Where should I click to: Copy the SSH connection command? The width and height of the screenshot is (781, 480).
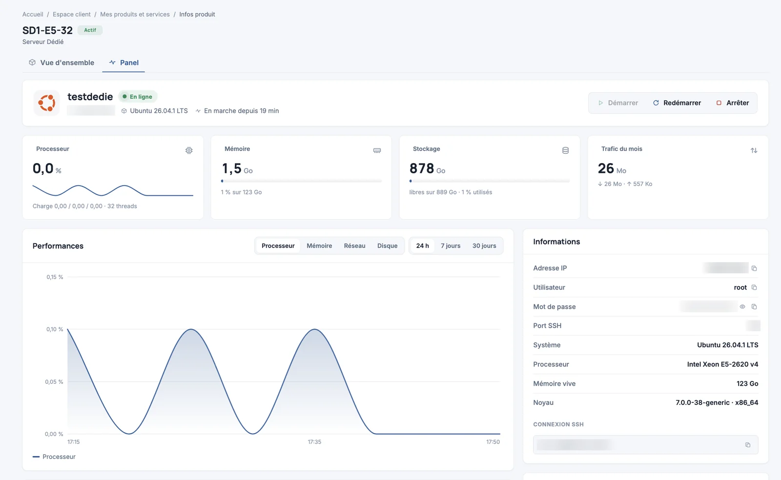tap(748, 445)
